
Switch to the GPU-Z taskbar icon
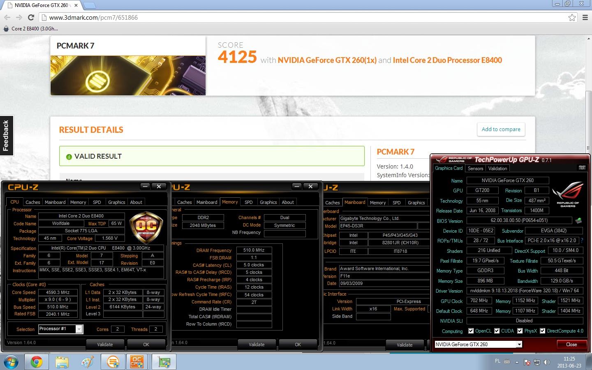[x=164, y=362]
